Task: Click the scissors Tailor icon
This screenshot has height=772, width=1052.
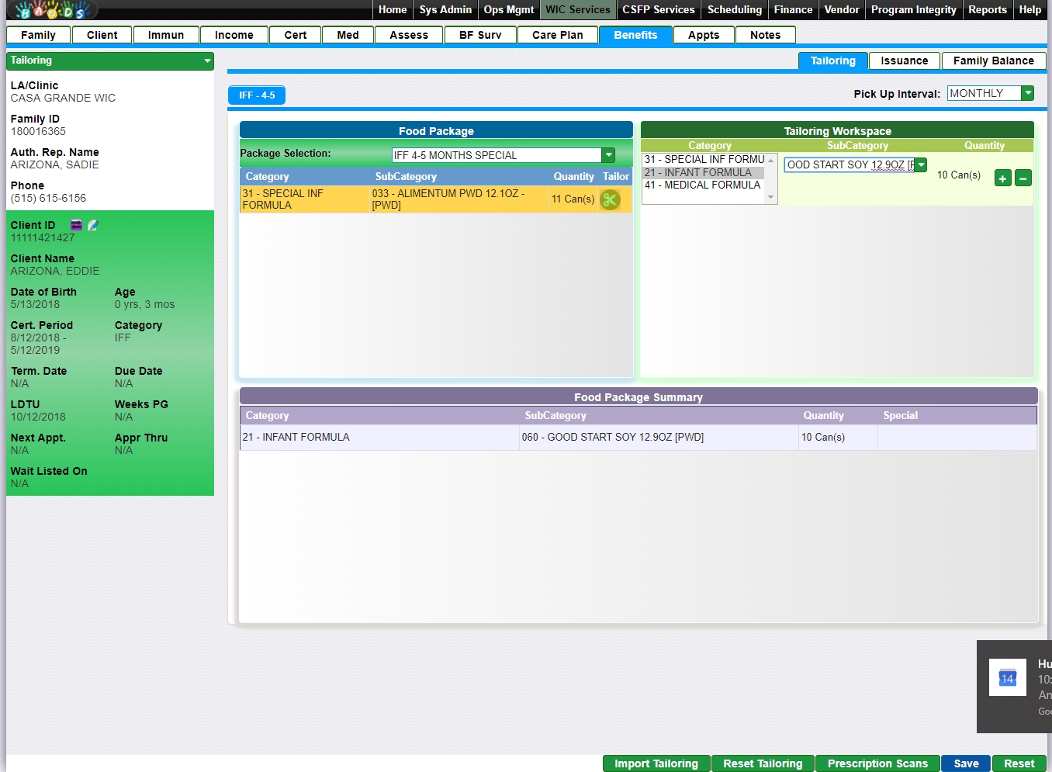Action: (x=610, y=199)
